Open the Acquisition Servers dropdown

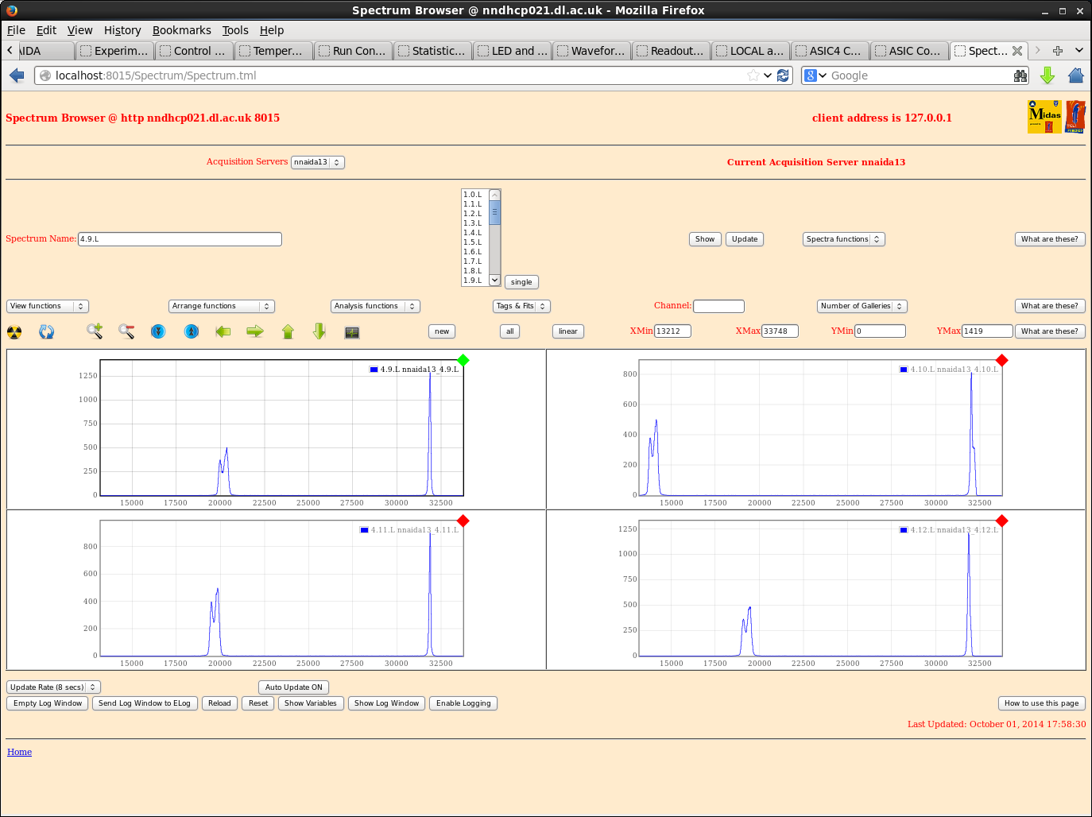(x=318, y=162)
